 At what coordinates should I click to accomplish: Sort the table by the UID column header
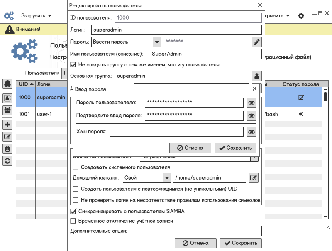click(x=26, y=84)
